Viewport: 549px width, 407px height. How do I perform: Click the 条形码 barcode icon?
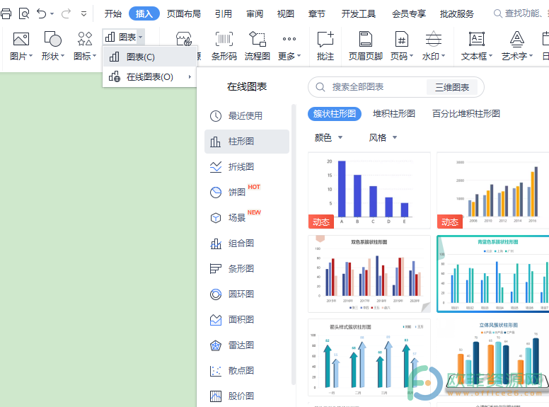[x=224, y=39]
